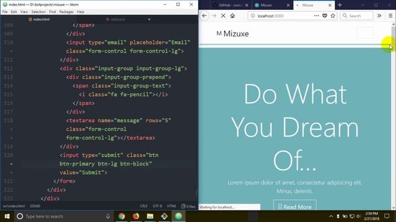Open a new Firefox tab with the plus button

(340, 5)
